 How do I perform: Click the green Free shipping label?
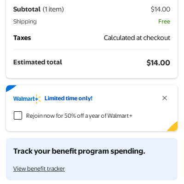click(x=164, y=22)
